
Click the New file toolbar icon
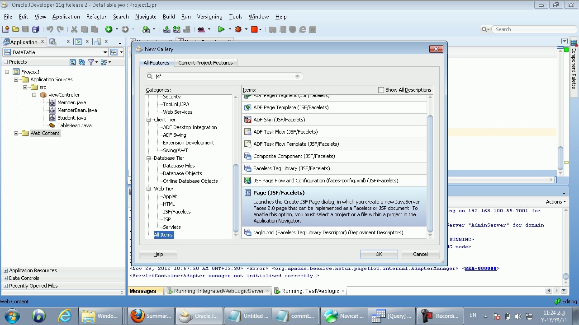point(5,29)
